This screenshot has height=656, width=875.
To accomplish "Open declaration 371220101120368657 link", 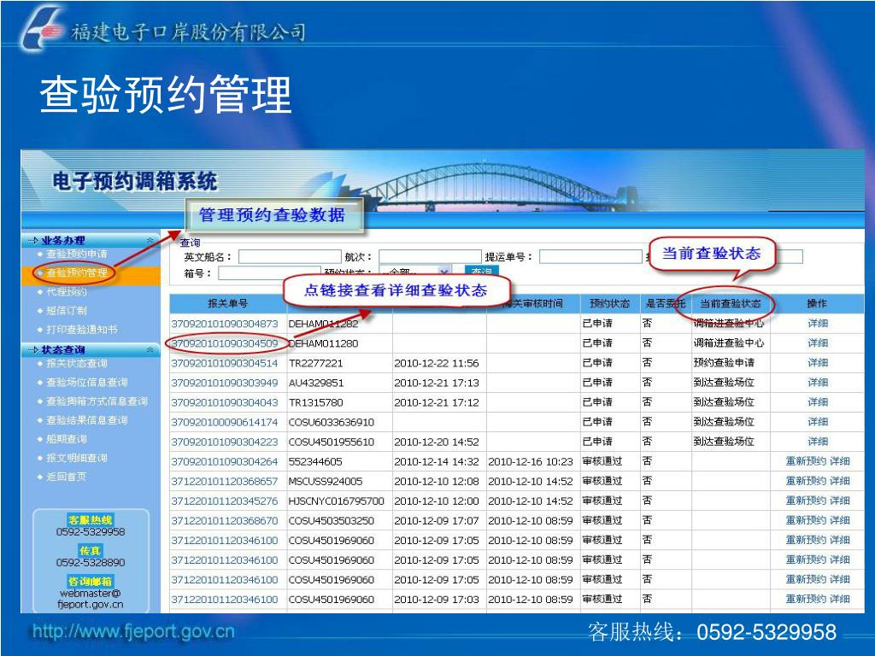I will point(225,482).
